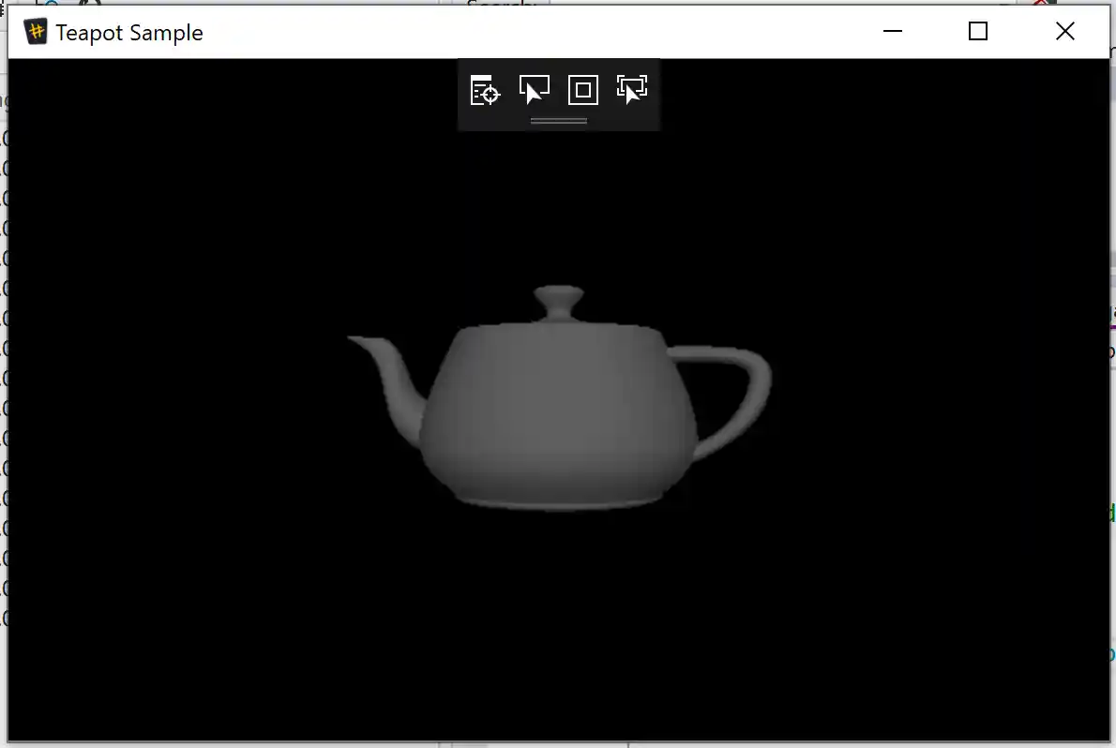Click the Teapot Sample title text
Viewport: 1116px width, 748px height.
[129, 33]
